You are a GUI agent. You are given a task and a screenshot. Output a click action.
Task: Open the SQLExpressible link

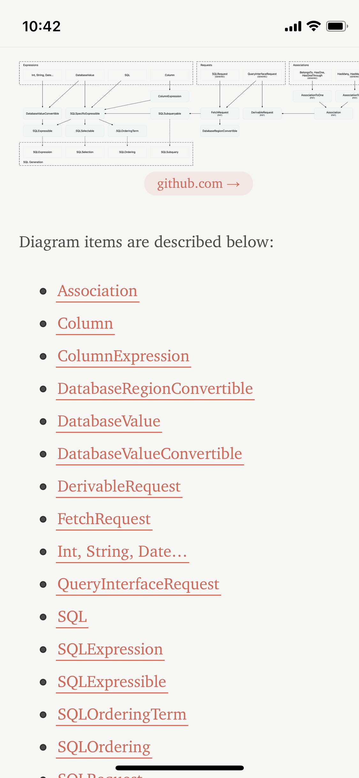111,681
